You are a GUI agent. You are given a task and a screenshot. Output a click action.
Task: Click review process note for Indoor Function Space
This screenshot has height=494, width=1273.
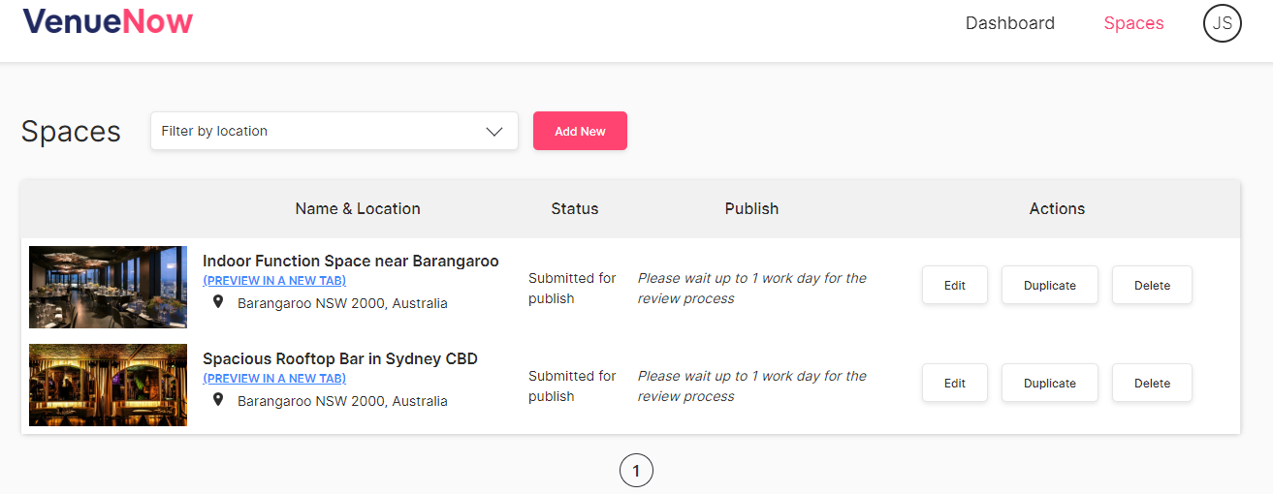click(x=752, y=289)
